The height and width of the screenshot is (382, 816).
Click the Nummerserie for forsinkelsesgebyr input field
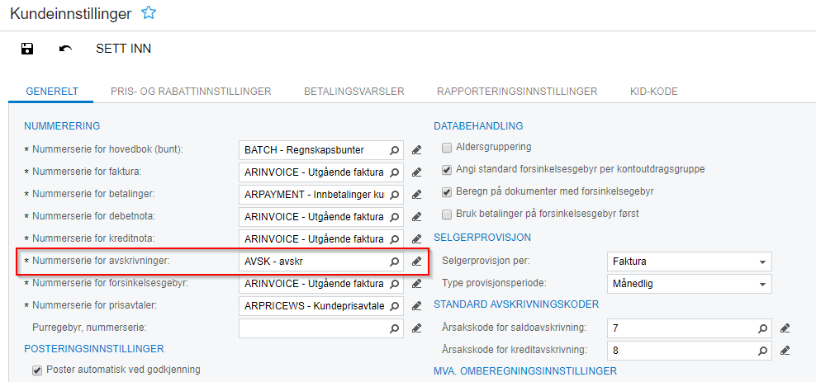pyautogui.click(x=321, y=284)
